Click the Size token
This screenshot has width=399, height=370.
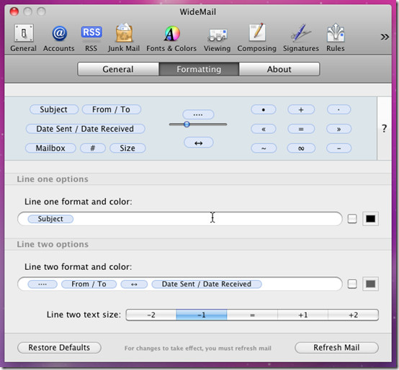pos(127,148)
